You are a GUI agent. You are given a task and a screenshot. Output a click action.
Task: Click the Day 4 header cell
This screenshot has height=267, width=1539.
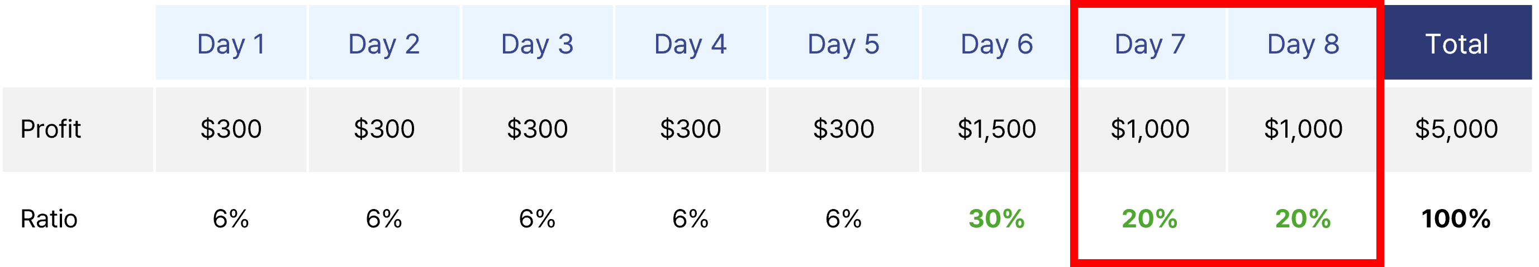[690, 42]
